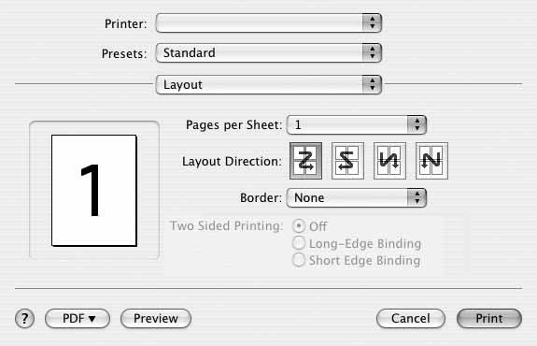Select Long-Edge Binding radio option
This screenshot has height=346, width=537.
299,243
